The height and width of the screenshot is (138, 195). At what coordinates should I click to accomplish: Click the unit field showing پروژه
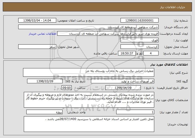click(x=44, y=112)
